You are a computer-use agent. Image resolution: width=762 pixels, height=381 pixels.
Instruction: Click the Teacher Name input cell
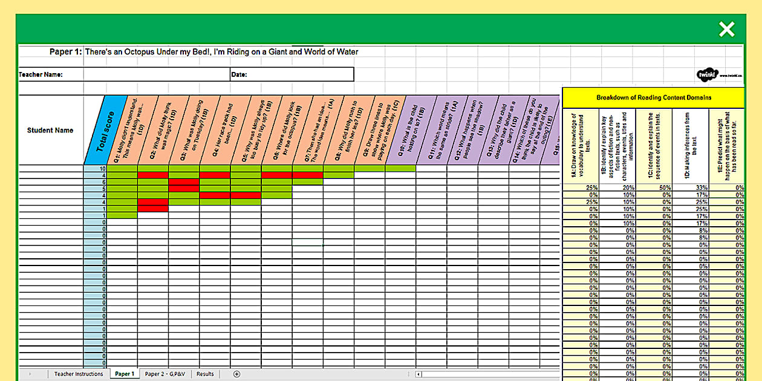pos(155,74)
